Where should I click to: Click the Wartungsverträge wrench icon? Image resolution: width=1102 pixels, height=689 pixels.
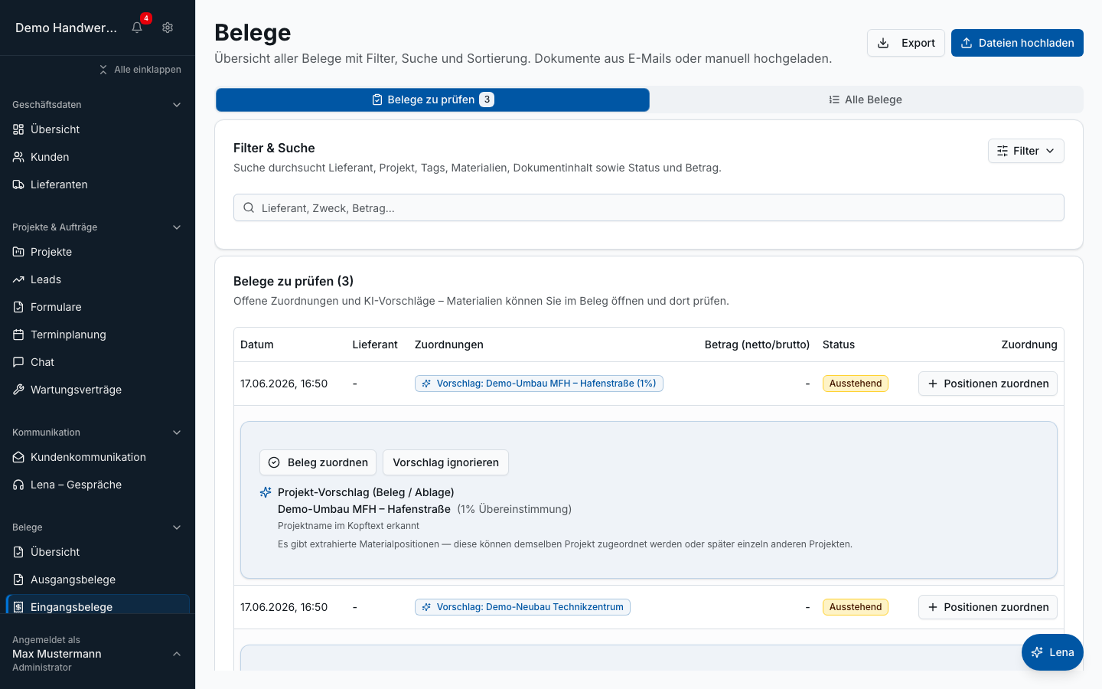point(18,390)
